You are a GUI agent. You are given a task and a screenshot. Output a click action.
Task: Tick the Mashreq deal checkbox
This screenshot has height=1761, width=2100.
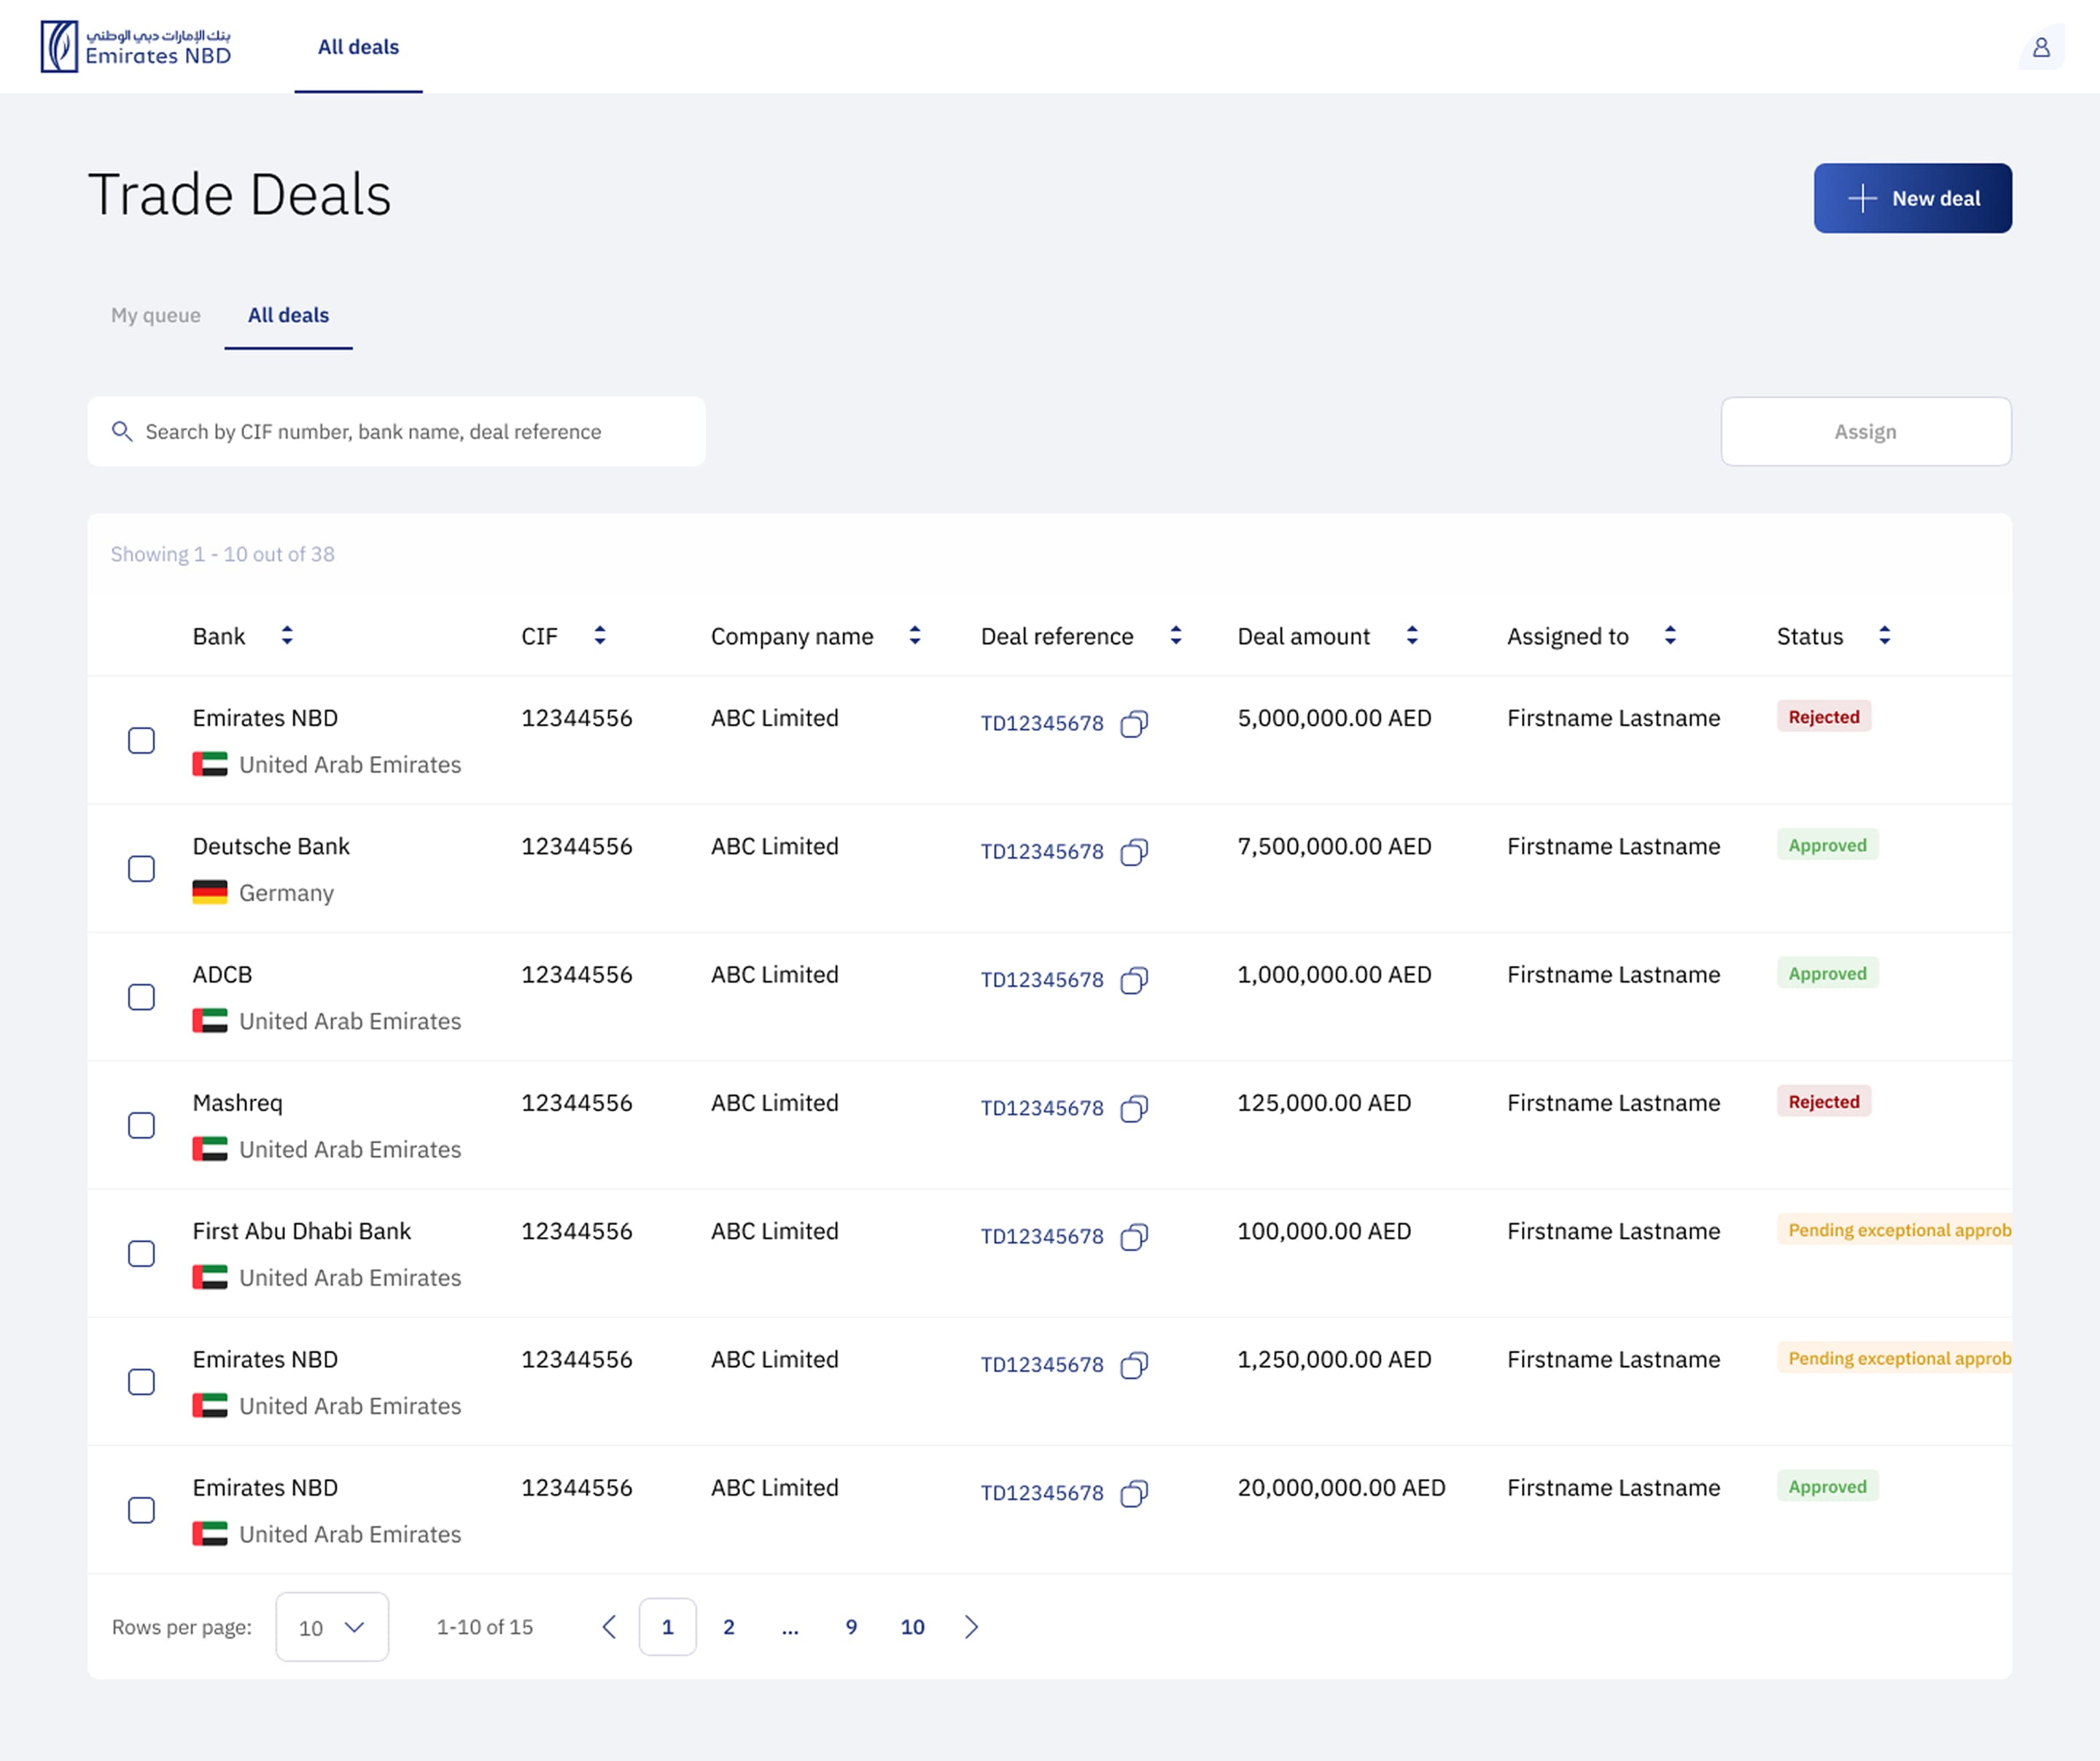click(x=142, y=1125)
